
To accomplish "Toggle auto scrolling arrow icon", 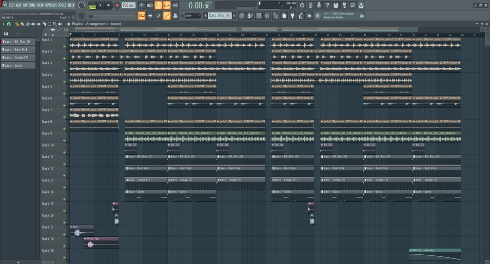I will [x=150, y=16].
